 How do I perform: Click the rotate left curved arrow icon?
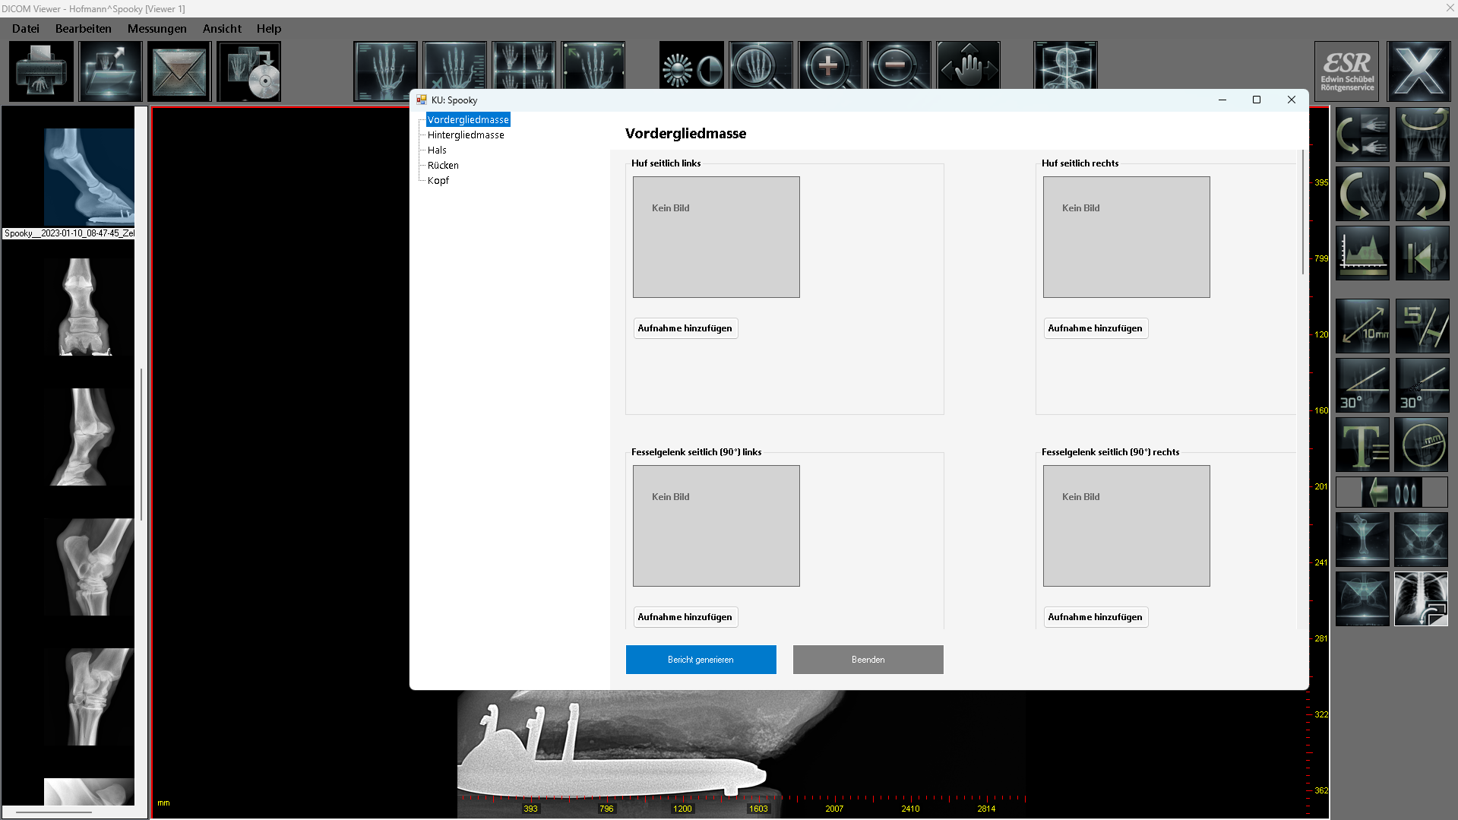1362,194
